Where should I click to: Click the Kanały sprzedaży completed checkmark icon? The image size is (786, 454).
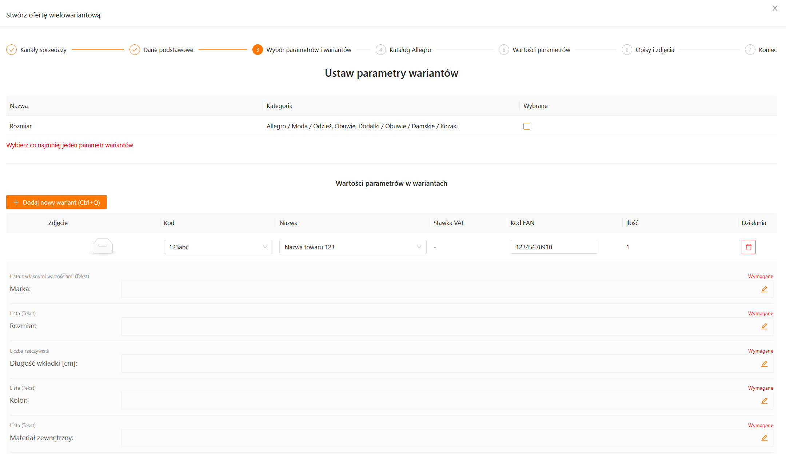click(12, 50)
